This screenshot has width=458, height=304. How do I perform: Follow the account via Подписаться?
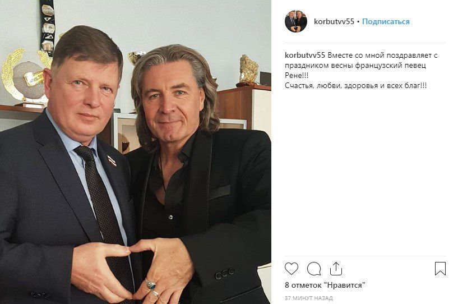point(386,21)
